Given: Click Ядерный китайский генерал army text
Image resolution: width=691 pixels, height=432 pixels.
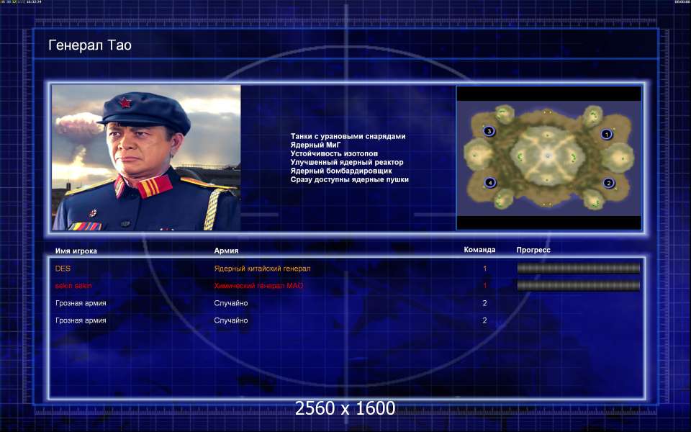Looking at the screenshot, I should click(x=262, y=269).
